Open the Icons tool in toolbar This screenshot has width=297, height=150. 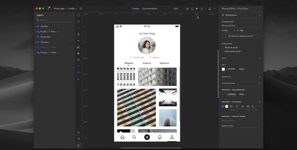[78, 53]
